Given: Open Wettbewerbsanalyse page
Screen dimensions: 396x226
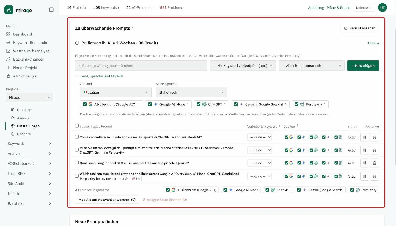Looking at the screenshot, I should tap(28, 51).
